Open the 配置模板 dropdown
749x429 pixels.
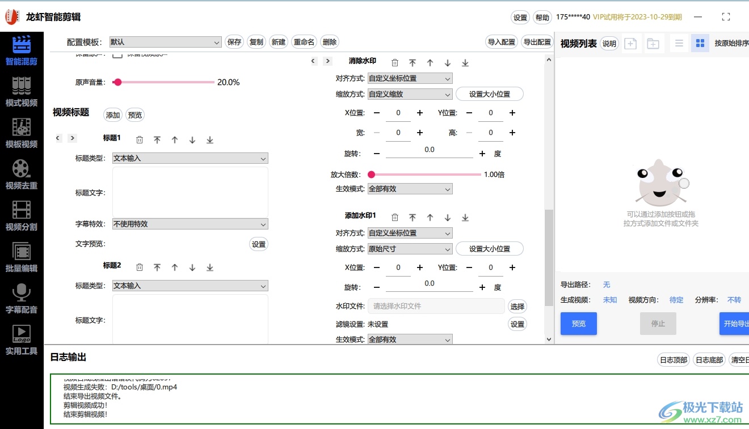coord(165,42)
